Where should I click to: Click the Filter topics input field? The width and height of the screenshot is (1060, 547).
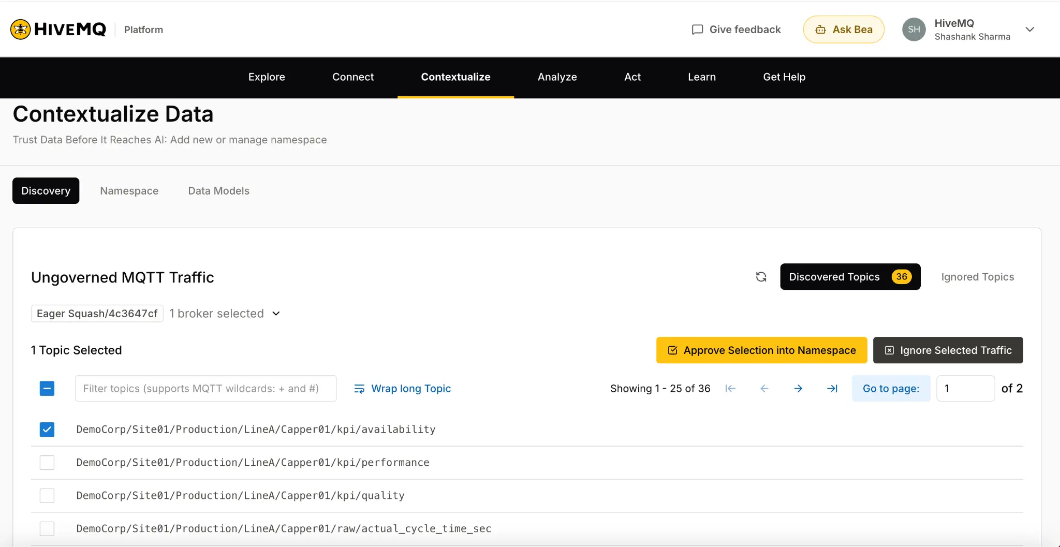click(205, 389)
